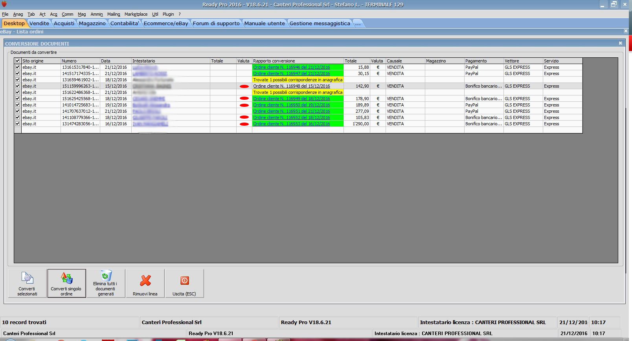
Task: Open link Ordine cliente N. 116951
Action: pos(292,111)
